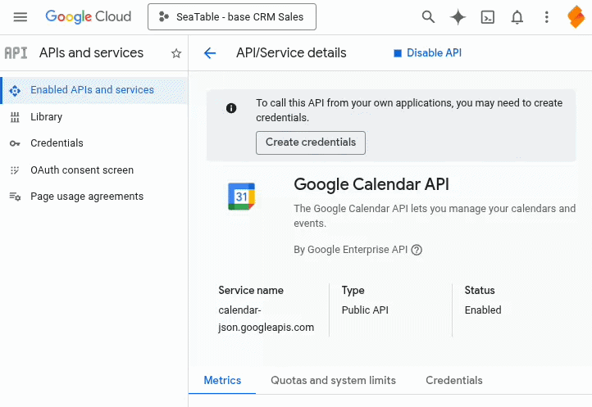This screenshot has height=407, width=592.
Task: Click the help icon beside Enterprise API
Action: tap(417, 250)
